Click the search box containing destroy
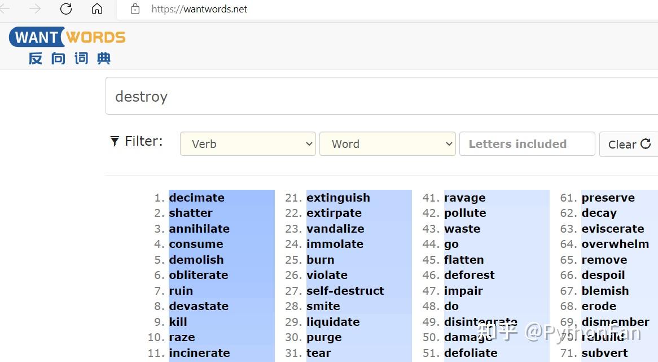 (381, 97)
